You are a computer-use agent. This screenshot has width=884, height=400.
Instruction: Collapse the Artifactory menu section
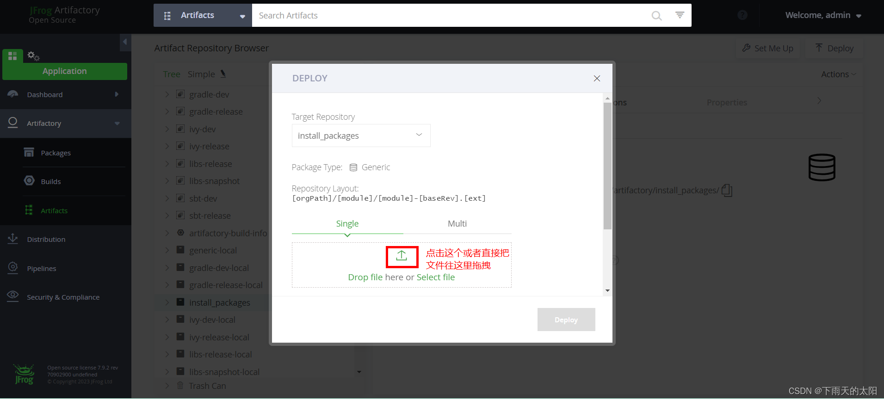click(66, 123)
